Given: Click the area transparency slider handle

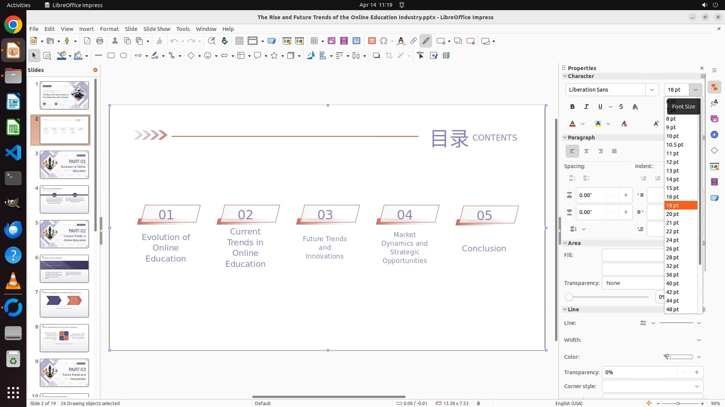Looking at the screenshot, I should click(x=569, y=297).
